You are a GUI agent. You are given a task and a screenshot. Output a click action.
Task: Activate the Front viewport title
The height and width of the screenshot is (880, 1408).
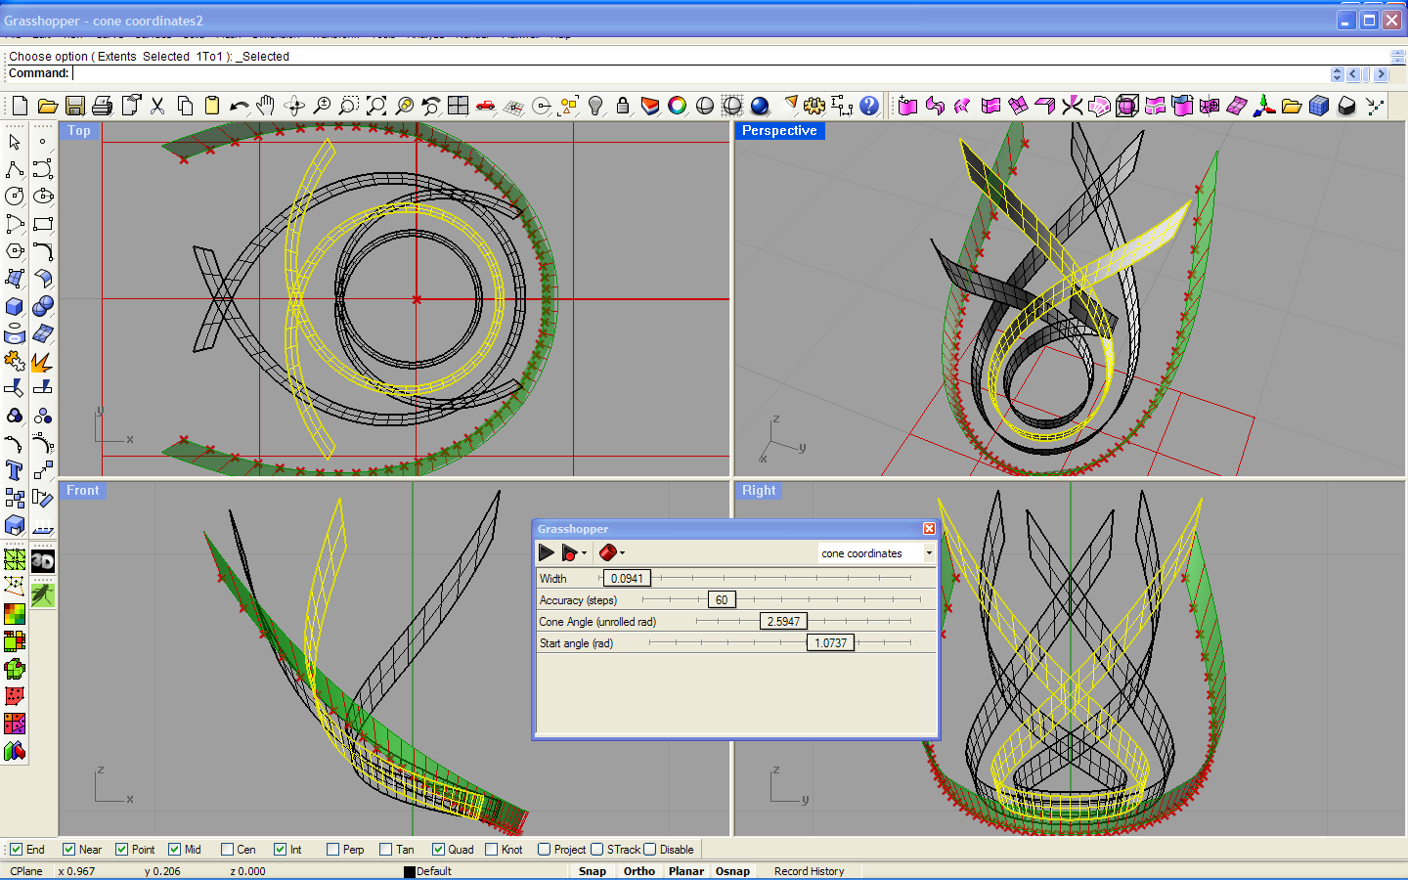click(x=83, y=490)
